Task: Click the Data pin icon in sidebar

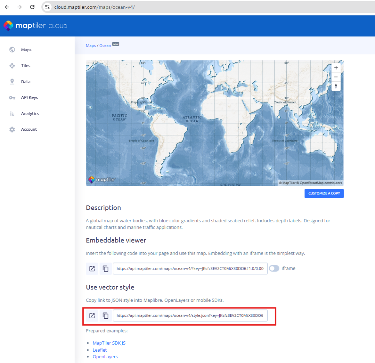Action: 12,82
